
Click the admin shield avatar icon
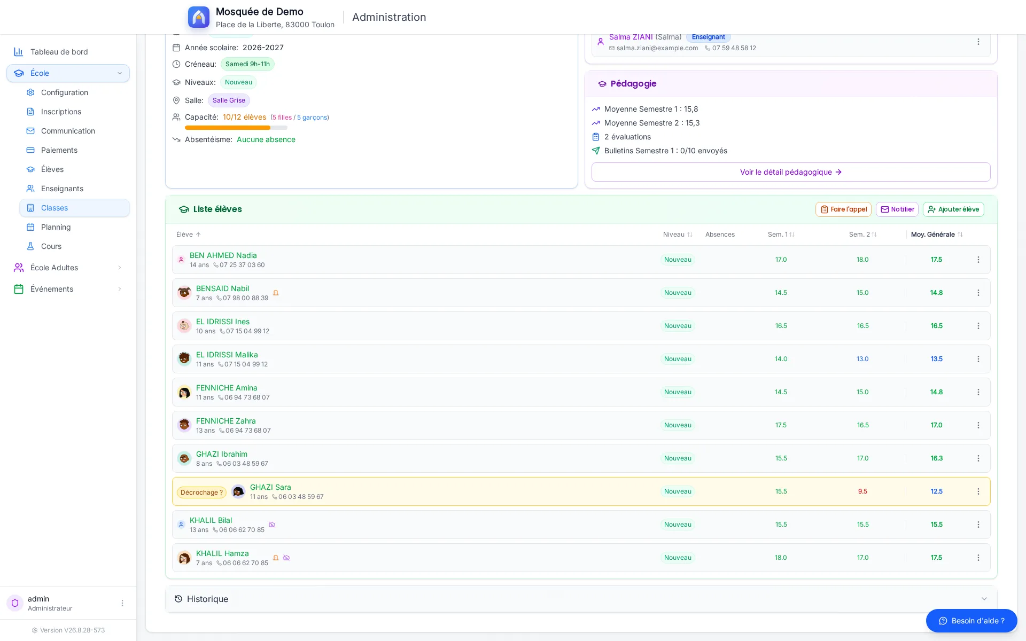point(15,603)
